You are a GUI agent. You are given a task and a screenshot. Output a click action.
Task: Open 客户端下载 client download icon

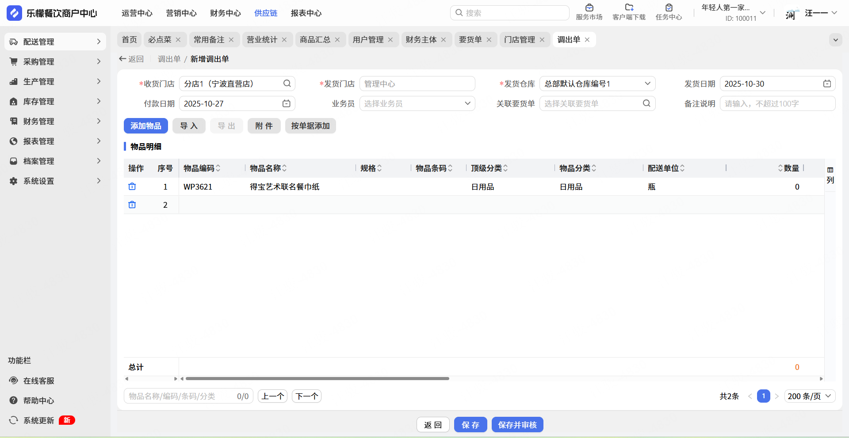tap(629, 8)
